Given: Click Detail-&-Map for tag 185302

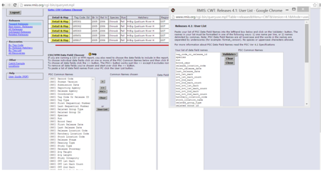Looking at the screenshot, I should (60, 26).
